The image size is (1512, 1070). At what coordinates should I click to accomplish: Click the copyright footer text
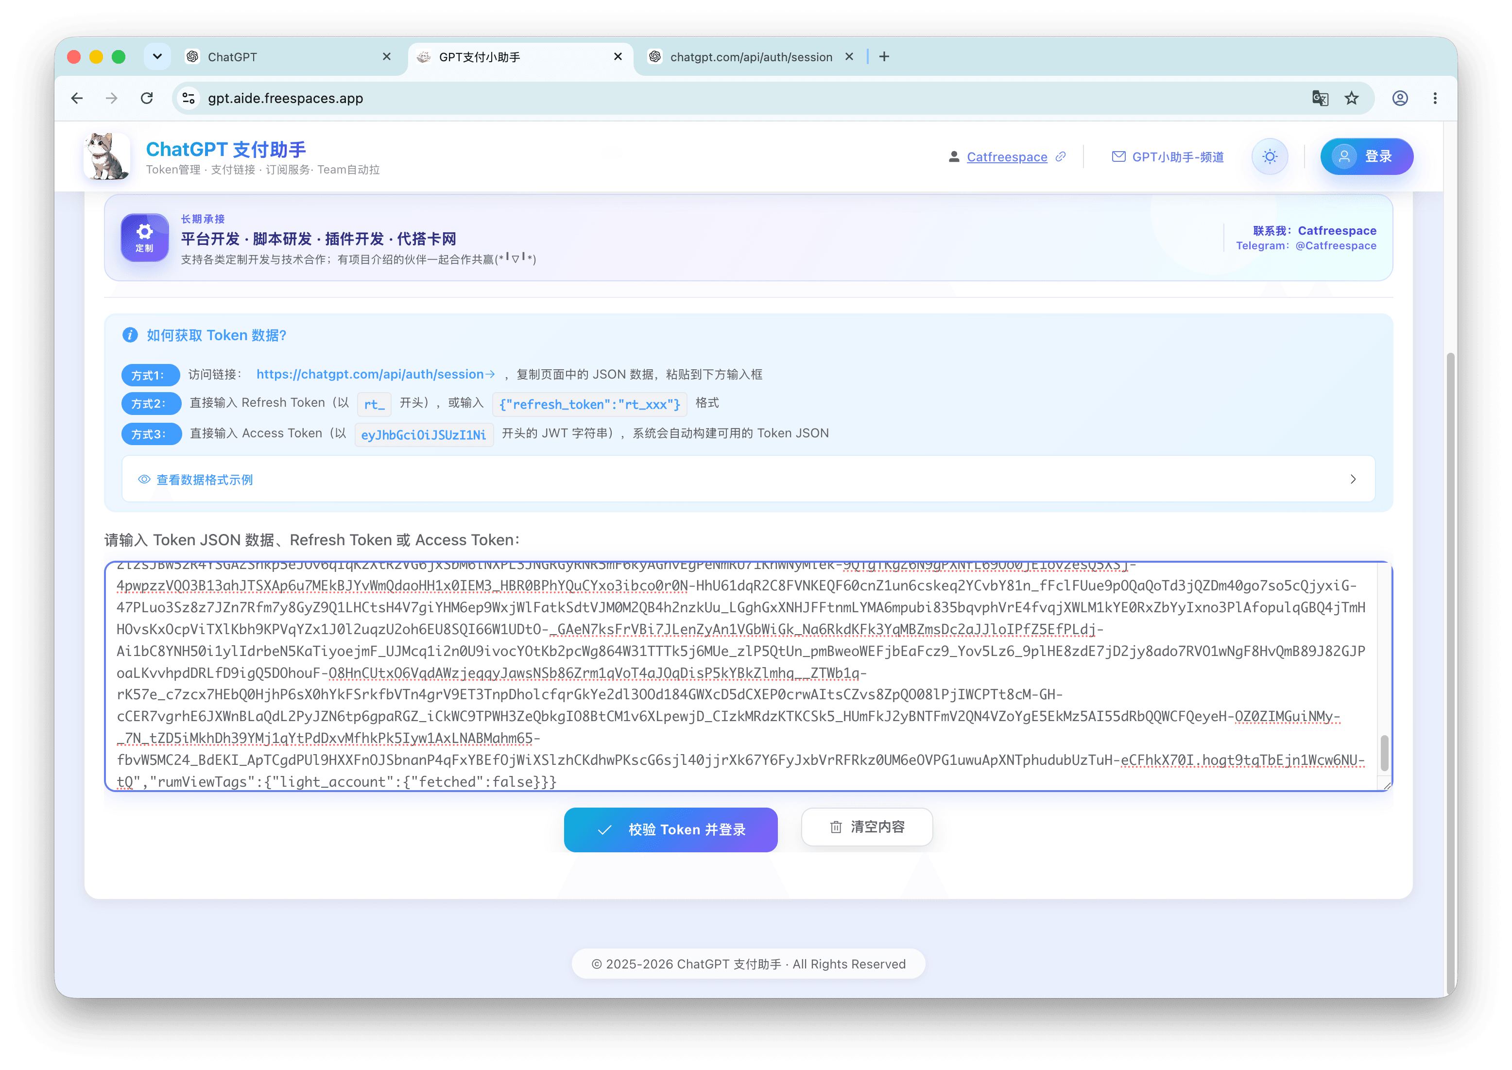(x=748, y=963)
